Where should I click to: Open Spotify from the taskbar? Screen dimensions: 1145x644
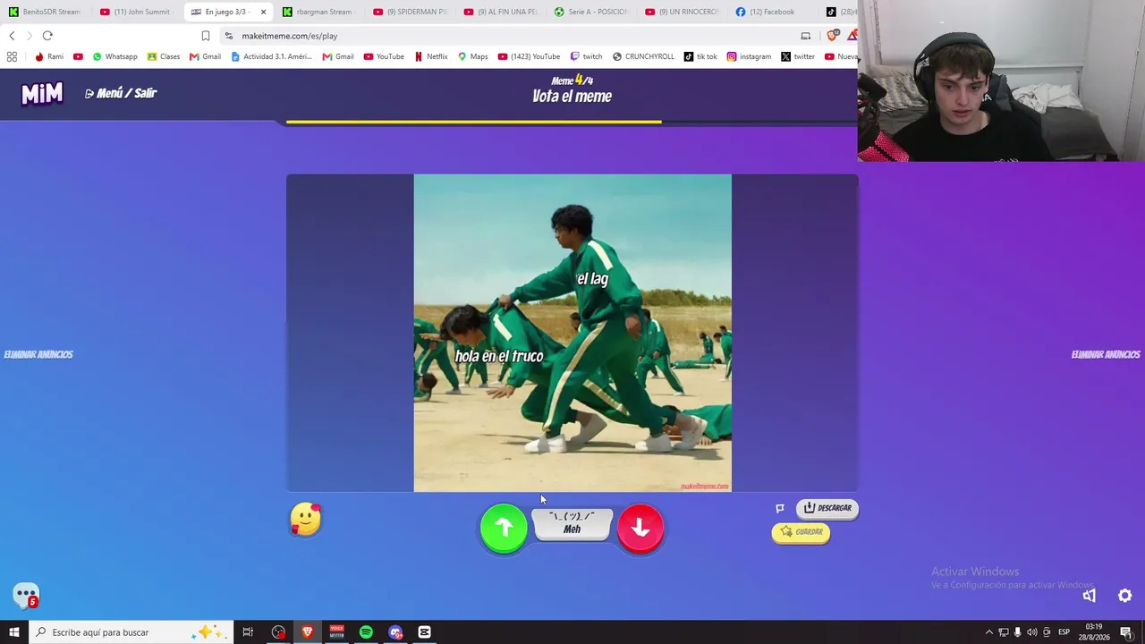(366, 632)
